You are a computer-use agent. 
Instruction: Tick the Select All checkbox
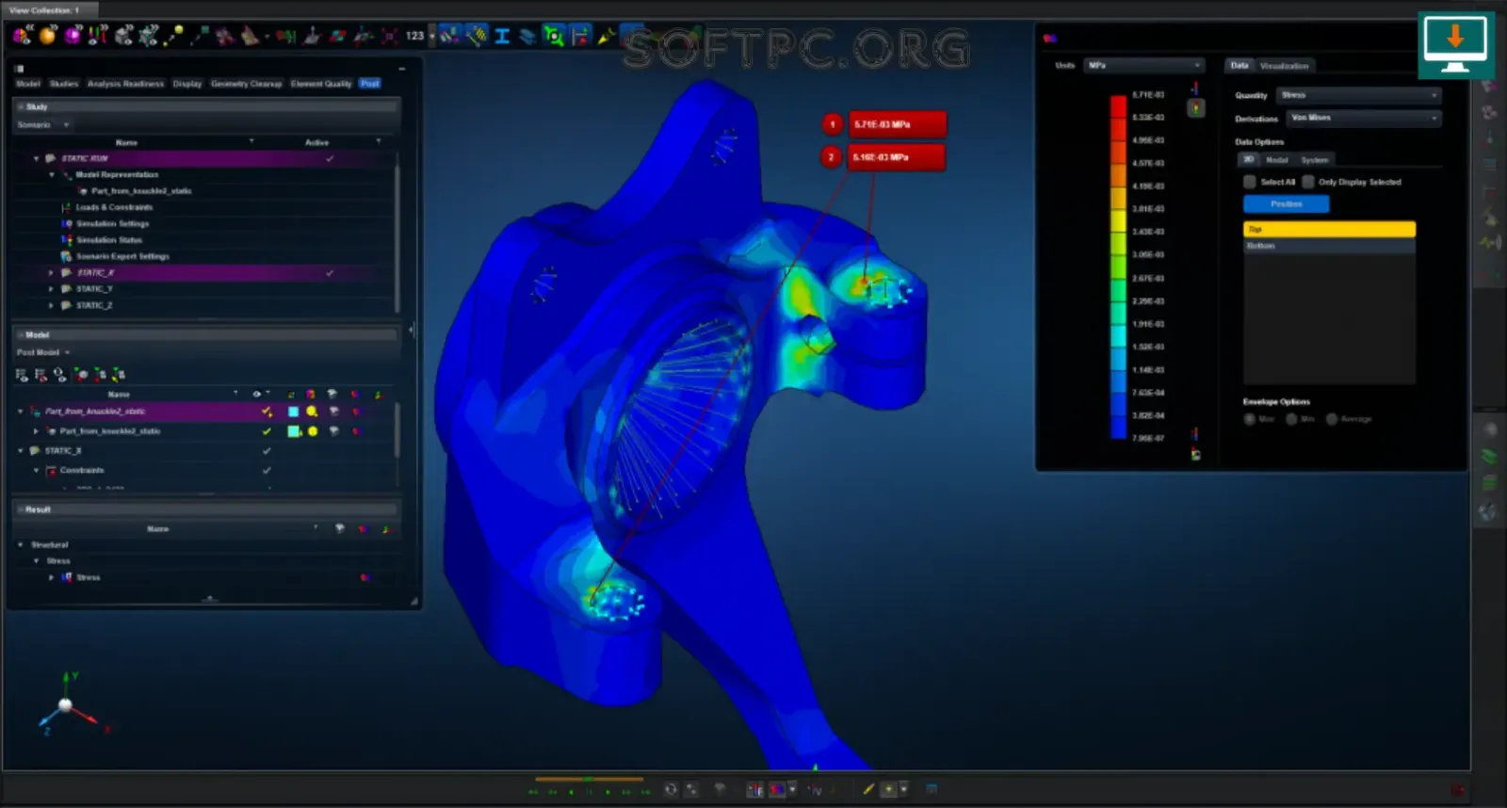(x=1250, y=182)
